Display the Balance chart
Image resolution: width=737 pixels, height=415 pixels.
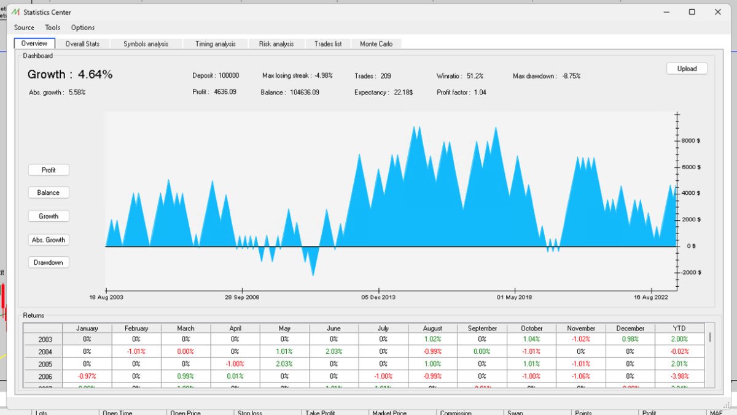point(49,192)
